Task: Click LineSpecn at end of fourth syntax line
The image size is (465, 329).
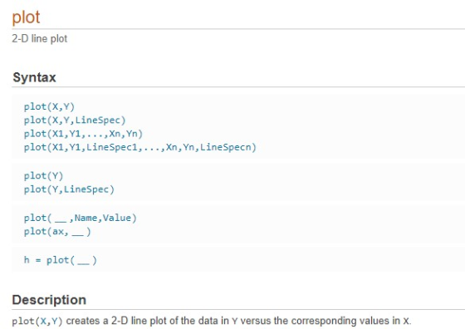Action: (x=225, y=147)
